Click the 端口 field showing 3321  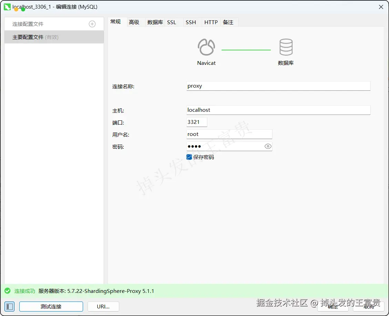tap(197, 122)
